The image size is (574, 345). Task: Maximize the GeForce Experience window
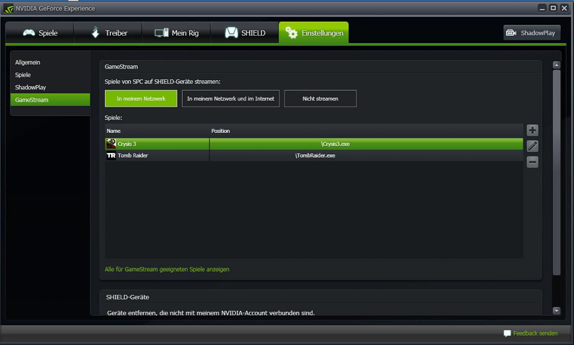[553, 8]
